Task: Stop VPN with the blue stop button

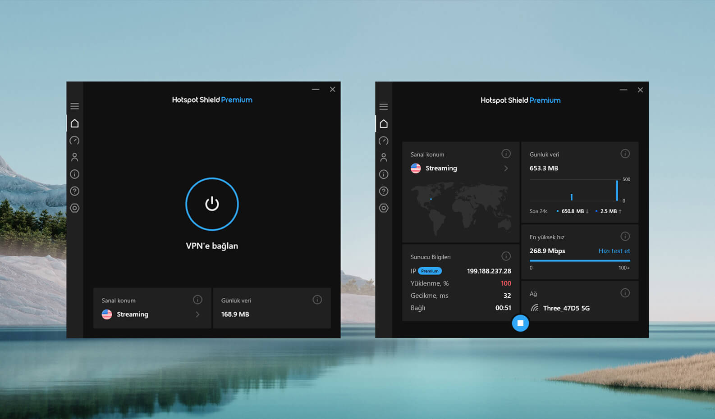Action: coord(520,323)
